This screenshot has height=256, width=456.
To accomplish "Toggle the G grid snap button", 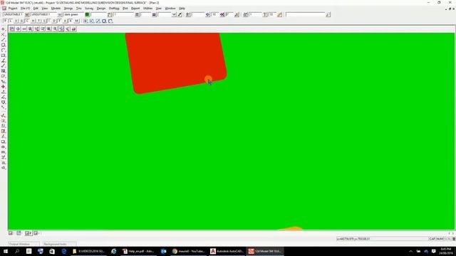I will (x=21, y=21).
